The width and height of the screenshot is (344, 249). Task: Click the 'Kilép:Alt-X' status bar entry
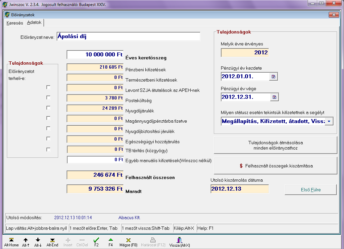pos(184,228)
